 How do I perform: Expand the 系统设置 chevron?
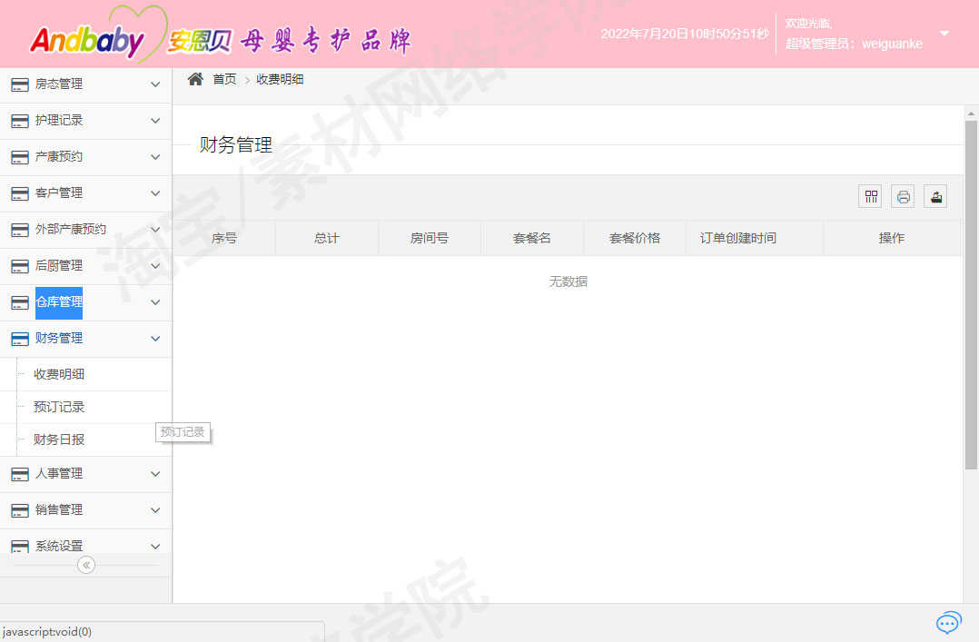(155, 547)
